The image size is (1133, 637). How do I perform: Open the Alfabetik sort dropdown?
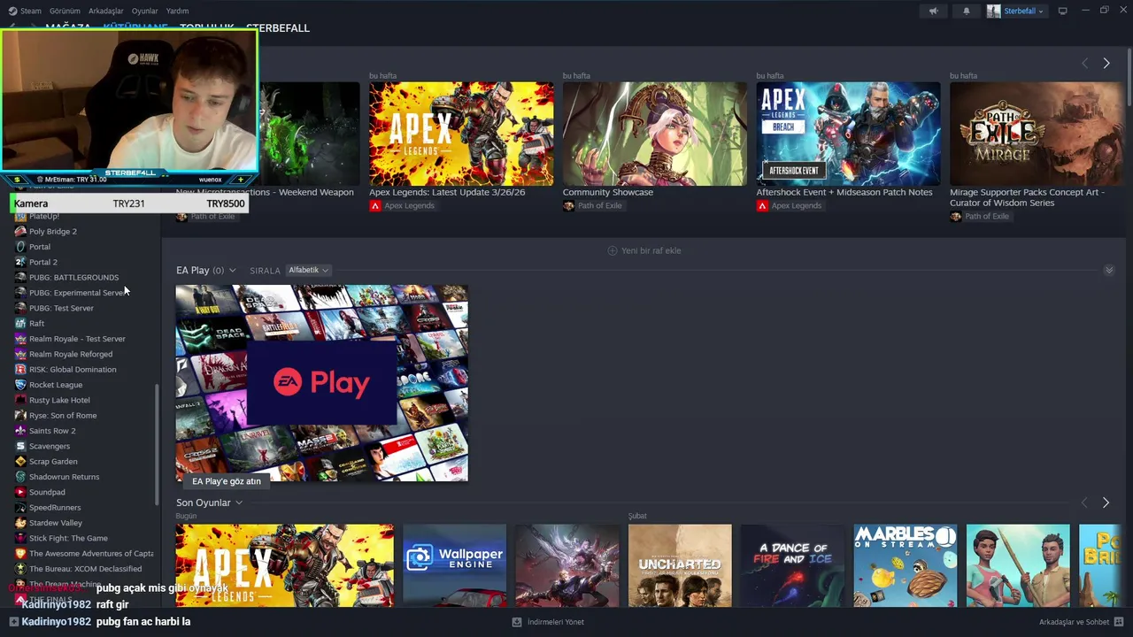308,270
